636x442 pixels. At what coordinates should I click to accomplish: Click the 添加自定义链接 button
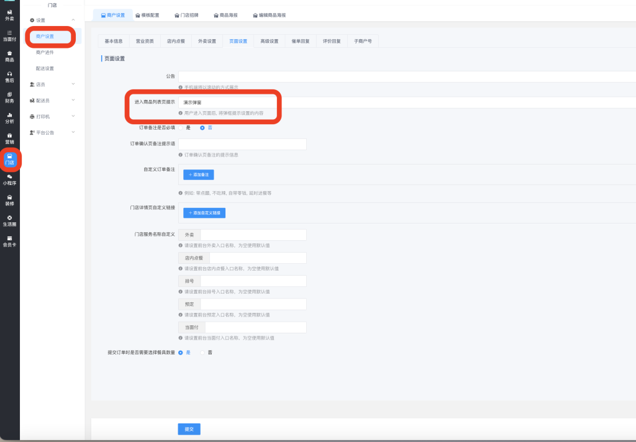tap(204, 213)
